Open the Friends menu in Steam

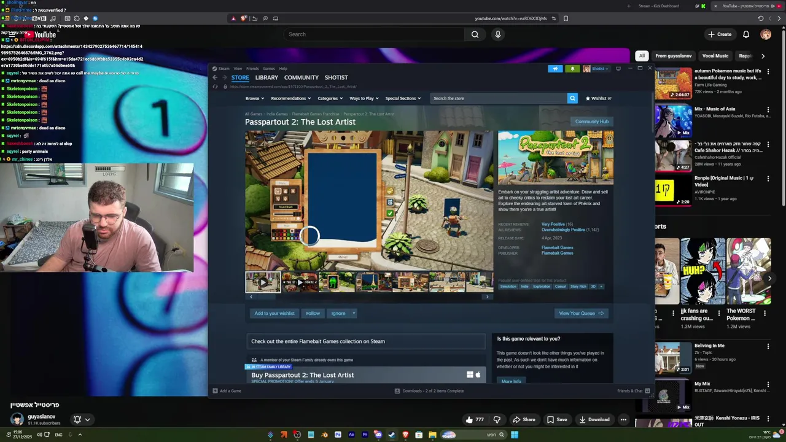click(252, 69)
